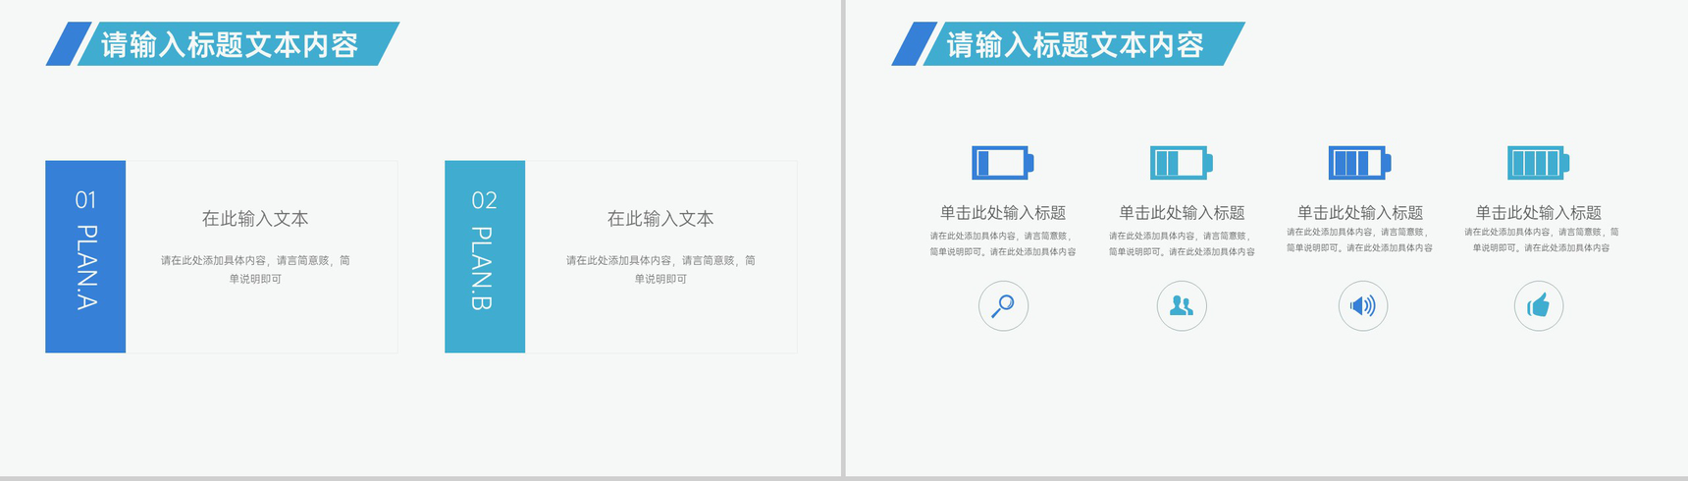The width and height of the screenshot is (1688, 481).
Task: Select 在此输入文本 heading in PLAN.B card
Action: pyautogui.click(x=660, y=219)
